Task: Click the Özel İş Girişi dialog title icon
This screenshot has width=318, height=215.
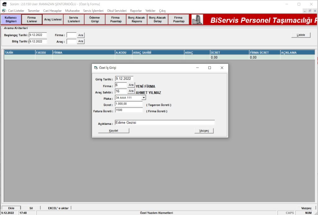Action: [96, 68]
